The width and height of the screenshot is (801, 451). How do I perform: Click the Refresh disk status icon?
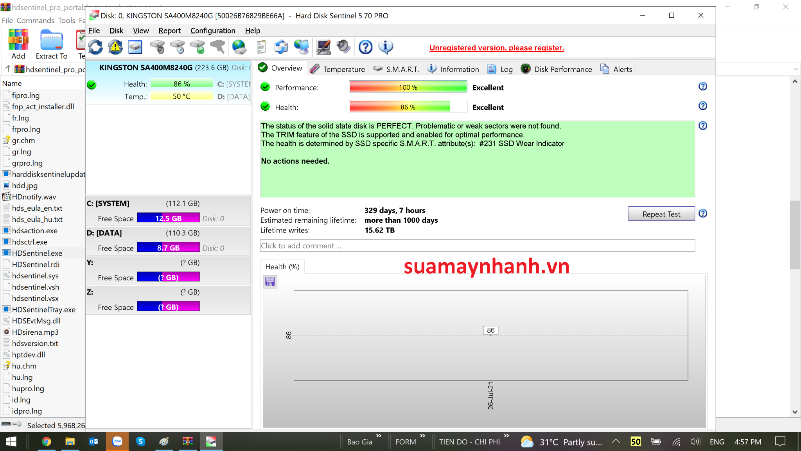point(95,47)
